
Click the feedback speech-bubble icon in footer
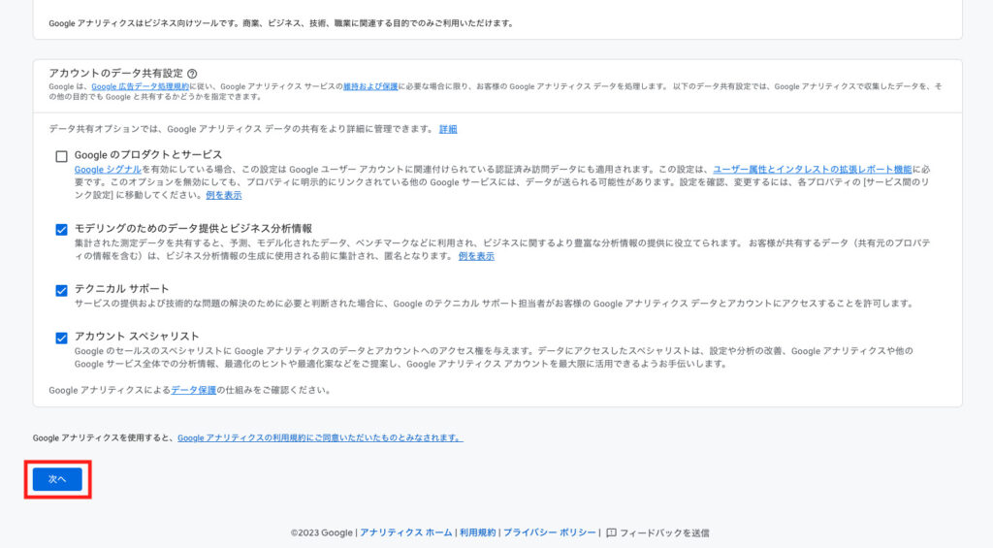click(x=611, y=532)
